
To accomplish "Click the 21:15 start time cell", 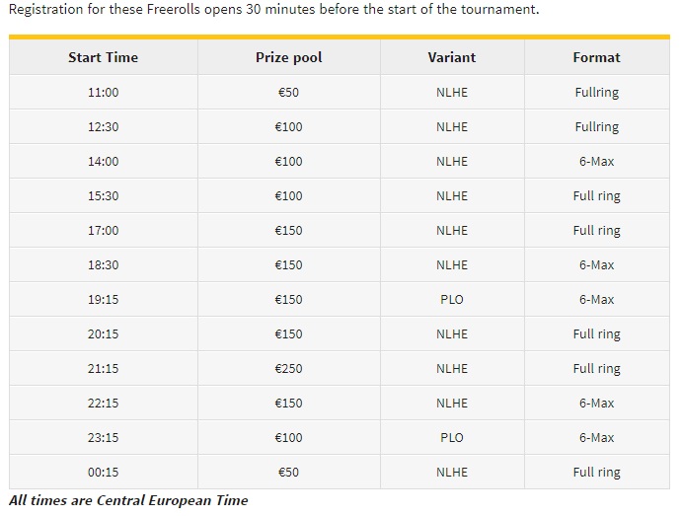I will pyautogui.click(x=103, y=368).
